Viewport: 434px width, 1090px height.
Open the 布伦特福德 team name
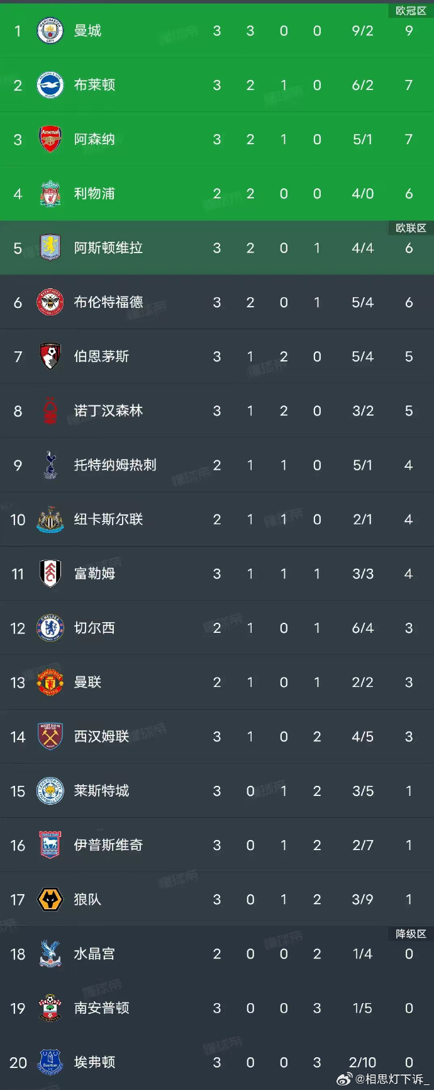point(109,302)
